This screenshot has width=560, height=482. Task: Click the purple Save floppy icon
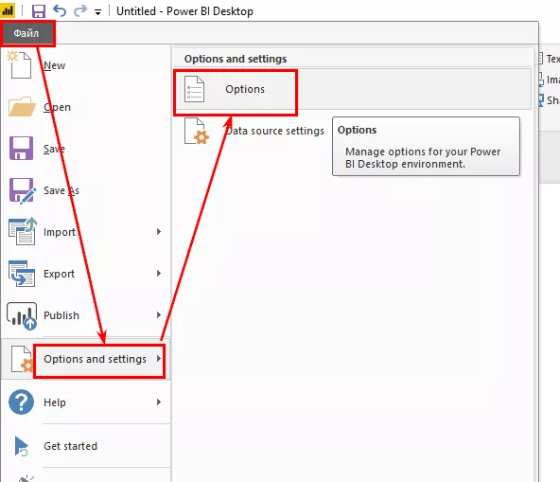pos(21,148)
